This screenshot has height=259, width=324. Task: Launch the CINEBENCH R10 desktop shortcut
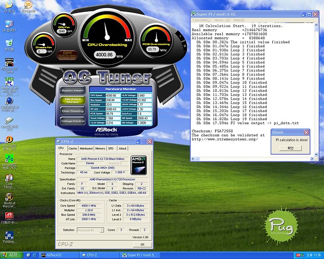click(9, 104)
